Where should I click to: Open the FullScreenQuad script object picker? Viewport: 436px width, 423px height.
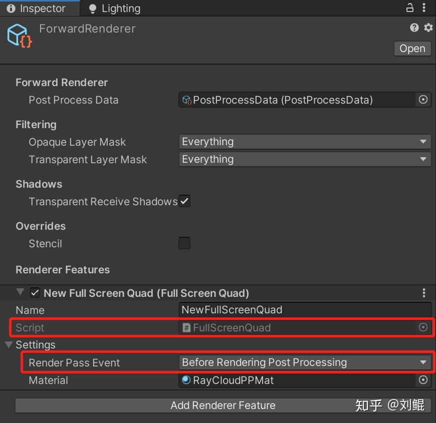click(422, 327)
